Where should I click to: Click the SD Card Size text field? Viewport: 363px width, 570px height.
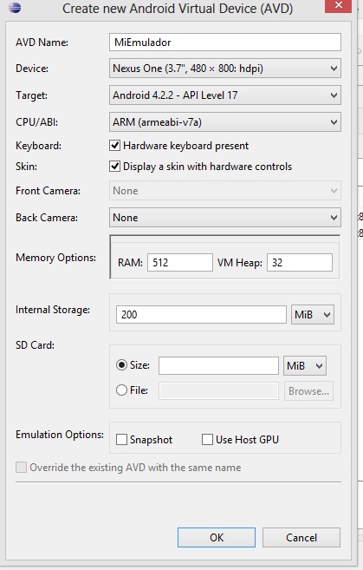click(218, 366)
